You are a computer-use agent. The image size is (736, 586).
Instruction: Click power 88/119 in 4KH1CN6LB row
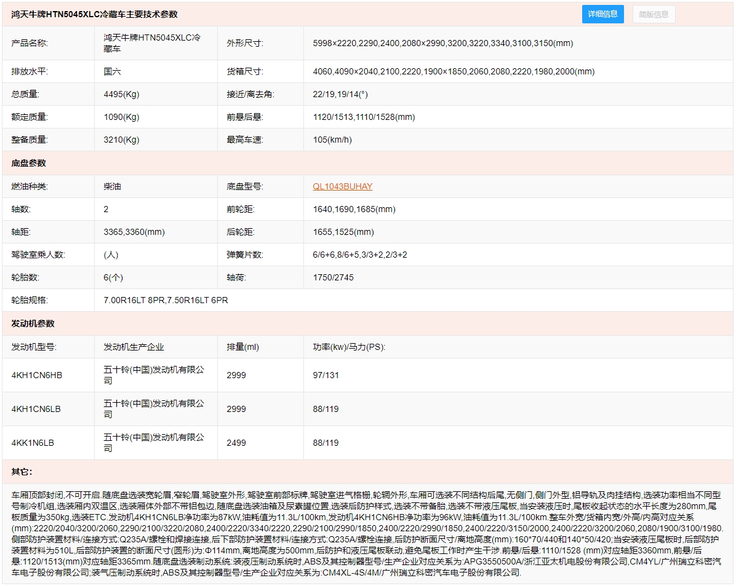[x=326, y=409]
